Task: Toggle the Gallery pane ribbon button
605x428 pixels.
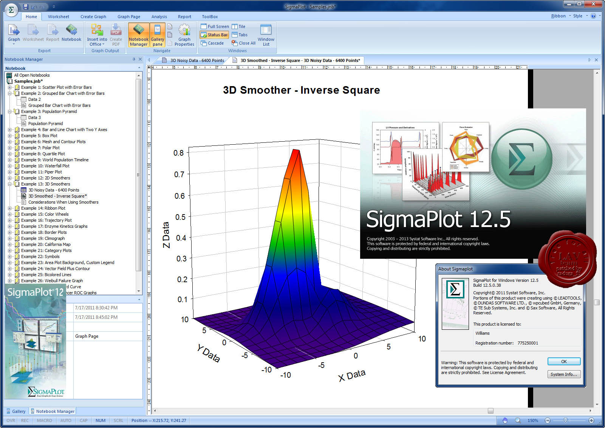Action: (x=158, y=35)
